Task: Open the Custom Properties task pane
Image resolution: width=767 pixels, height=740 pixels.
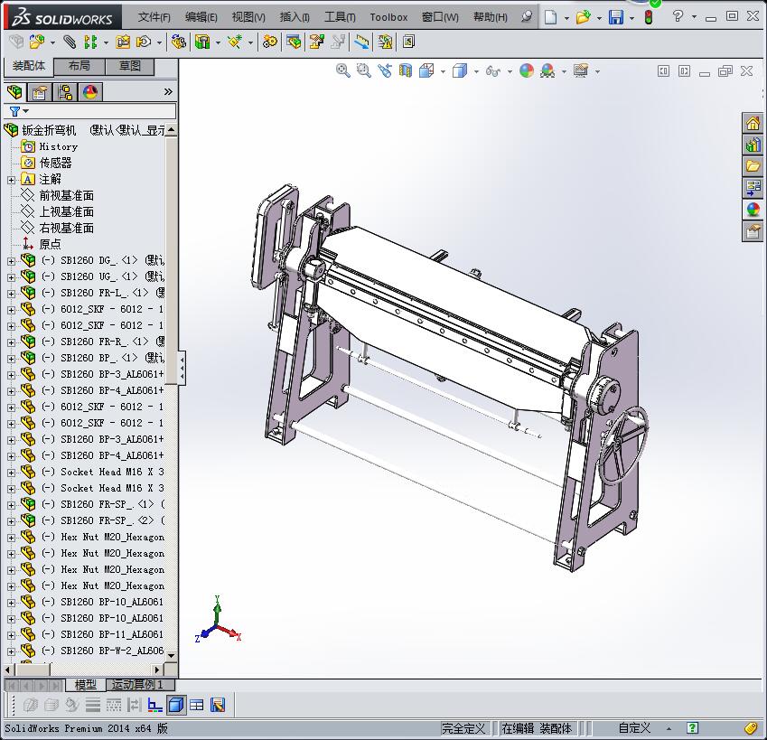Action: [x=753, y=231]
